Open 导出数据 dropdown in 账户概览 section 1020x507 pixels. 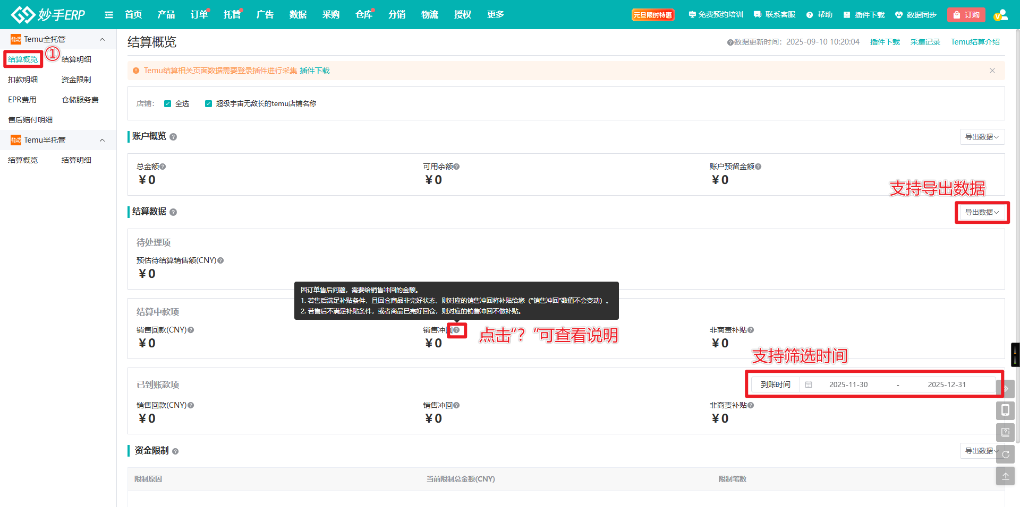click(x=982, y=137)
